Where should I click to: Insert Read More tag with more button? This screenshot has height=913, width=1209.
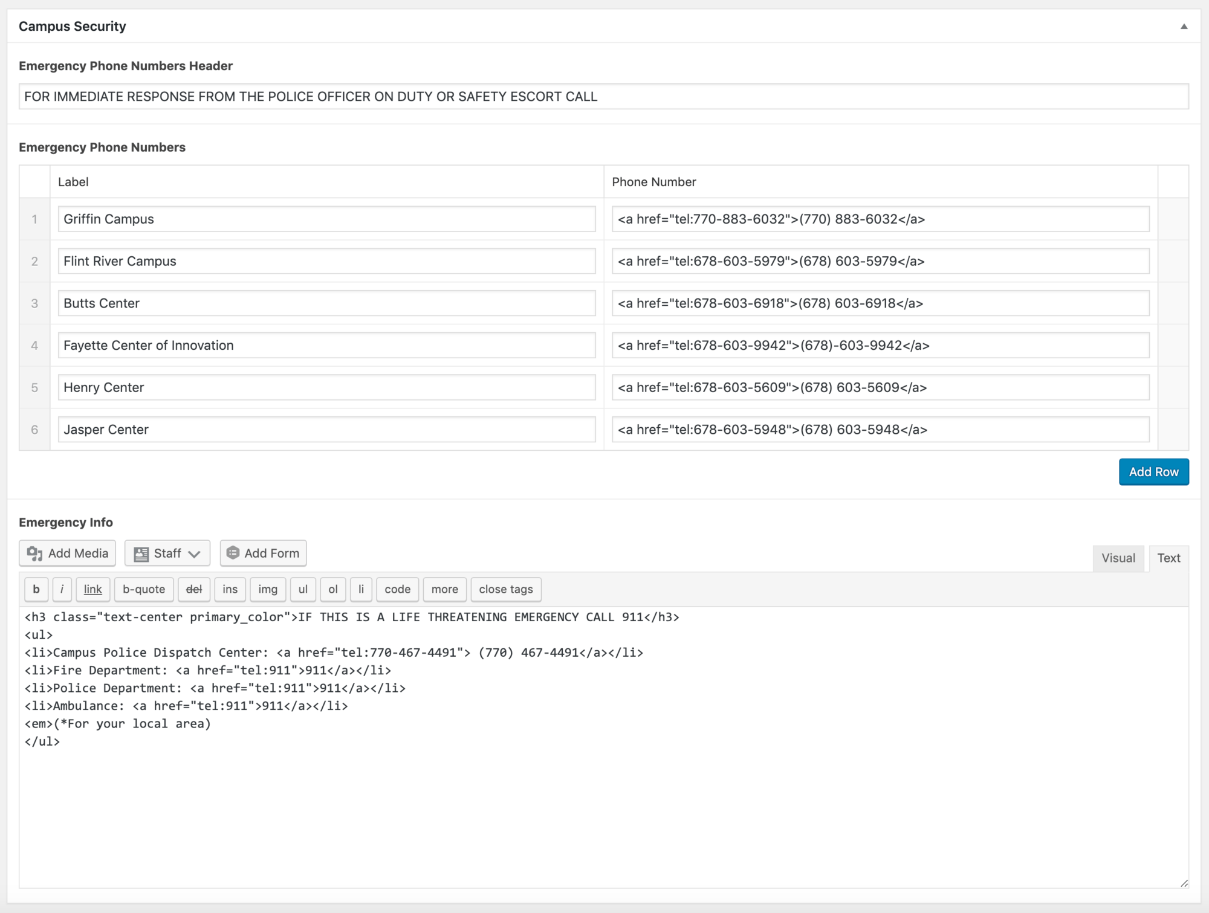[x=445, y=589]
